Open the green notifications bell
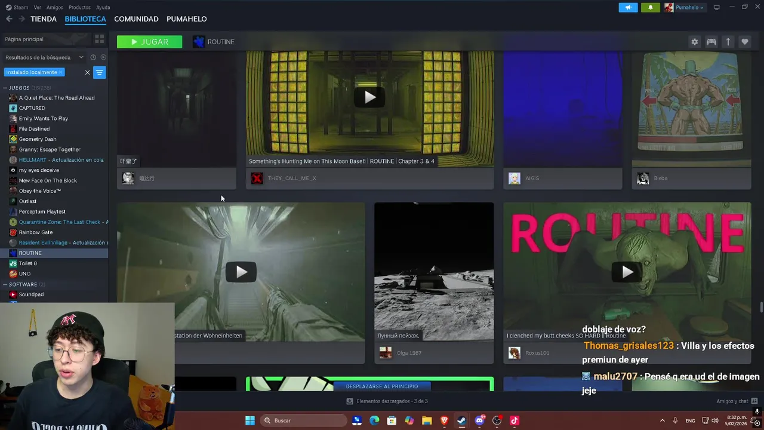The height and width of the screenshot is (430, 764). [x=651, y=7]
